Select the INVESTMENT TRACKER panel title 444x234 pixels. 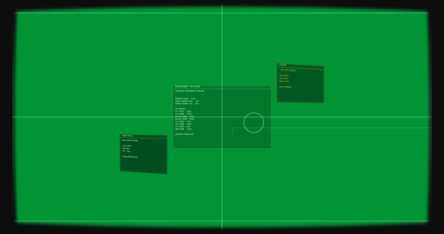click(188, 87)
